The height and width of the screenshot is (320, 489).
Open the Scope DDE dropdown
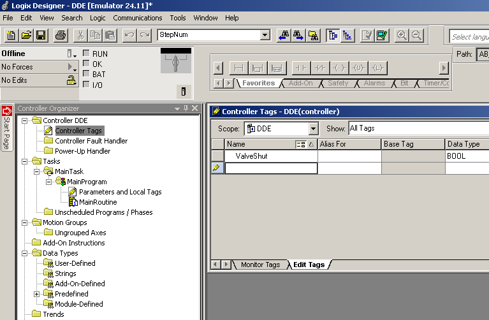pos(313,129)
